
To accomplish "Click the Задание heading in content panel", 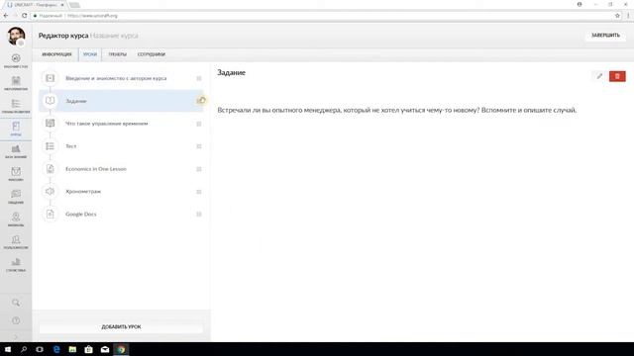I will (x=231, y=72).
